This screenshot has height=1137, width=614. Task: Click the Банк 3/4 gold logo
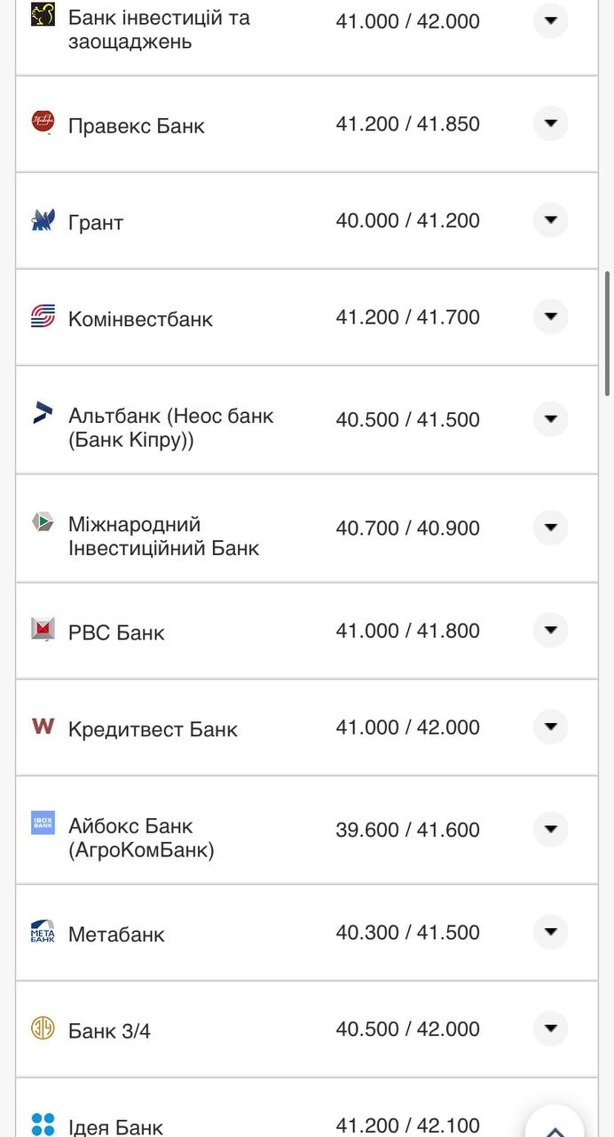point(42,1028)
